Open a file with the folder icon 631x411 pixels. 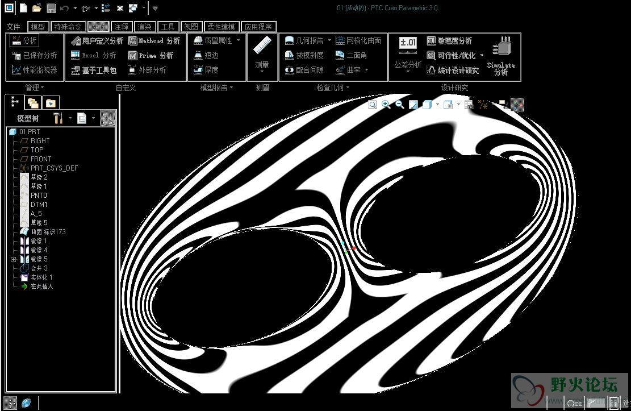[x=36, y=7]
